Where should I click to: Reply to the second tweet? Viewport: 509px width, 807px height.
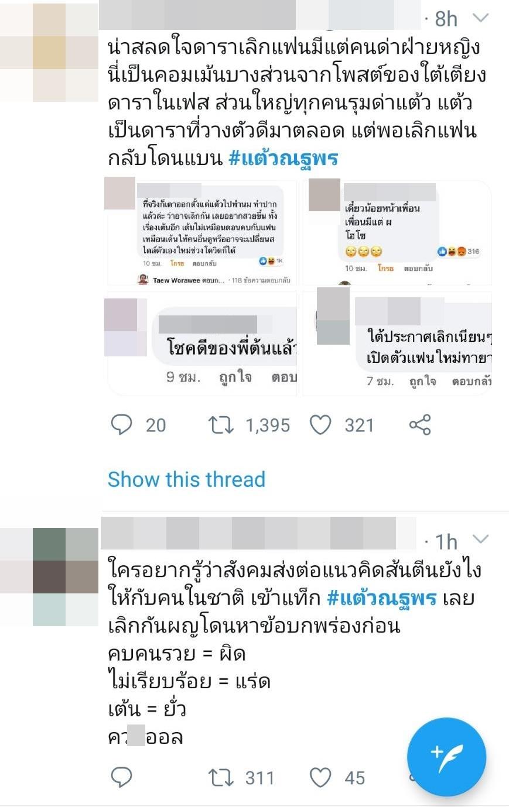pyautogui.click(x=122, y=777)
